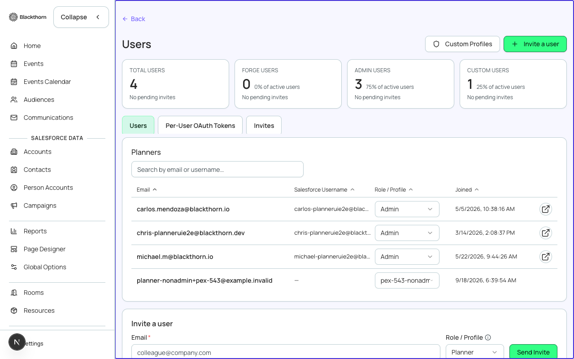
Task: Open Events Calendar page
Action: (47, 82)
